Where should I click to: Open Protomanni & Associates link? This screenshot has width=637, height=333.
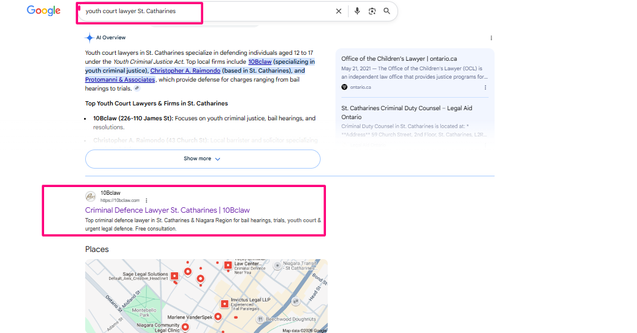click(120, 80)
